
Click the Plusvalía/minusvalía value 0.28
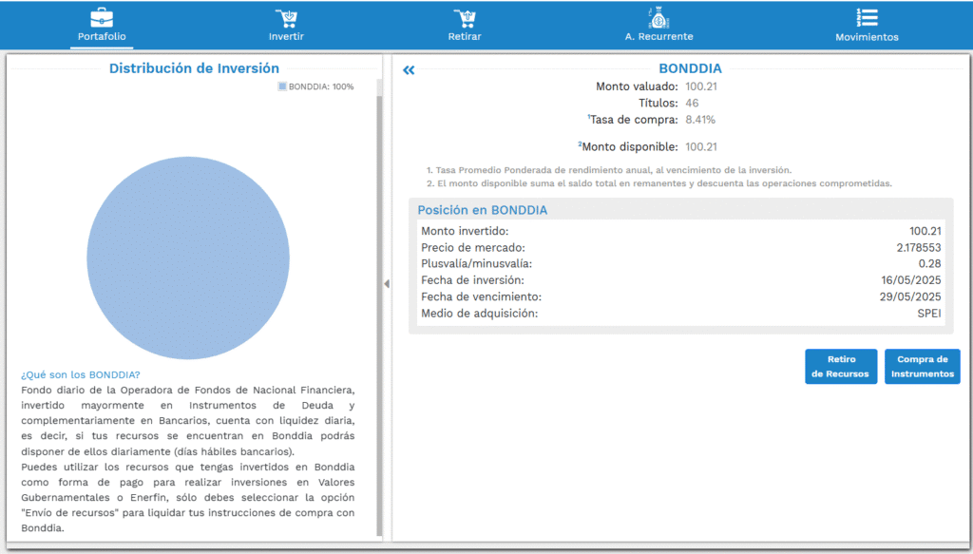coord(929,263)
